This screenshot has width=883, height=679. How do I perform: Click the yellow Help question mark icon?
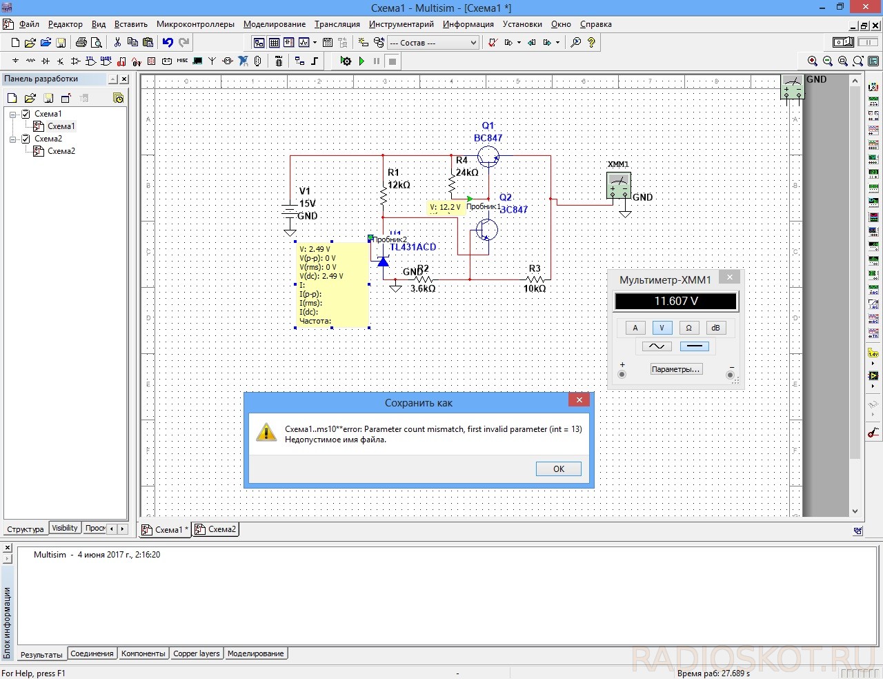(x=591, y=43)
